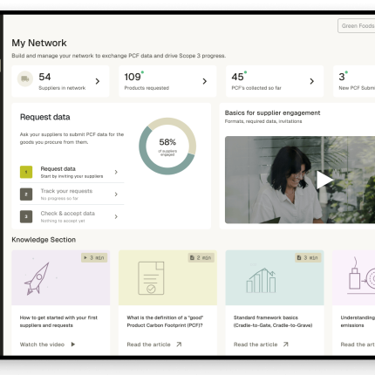Open What is the definition of good PCF

[x=165, y=322]
